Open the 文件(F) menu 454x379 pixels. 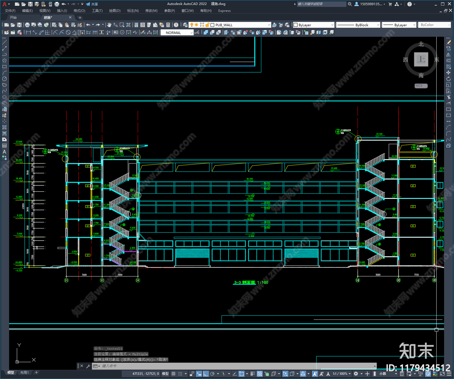click(10, 11)
